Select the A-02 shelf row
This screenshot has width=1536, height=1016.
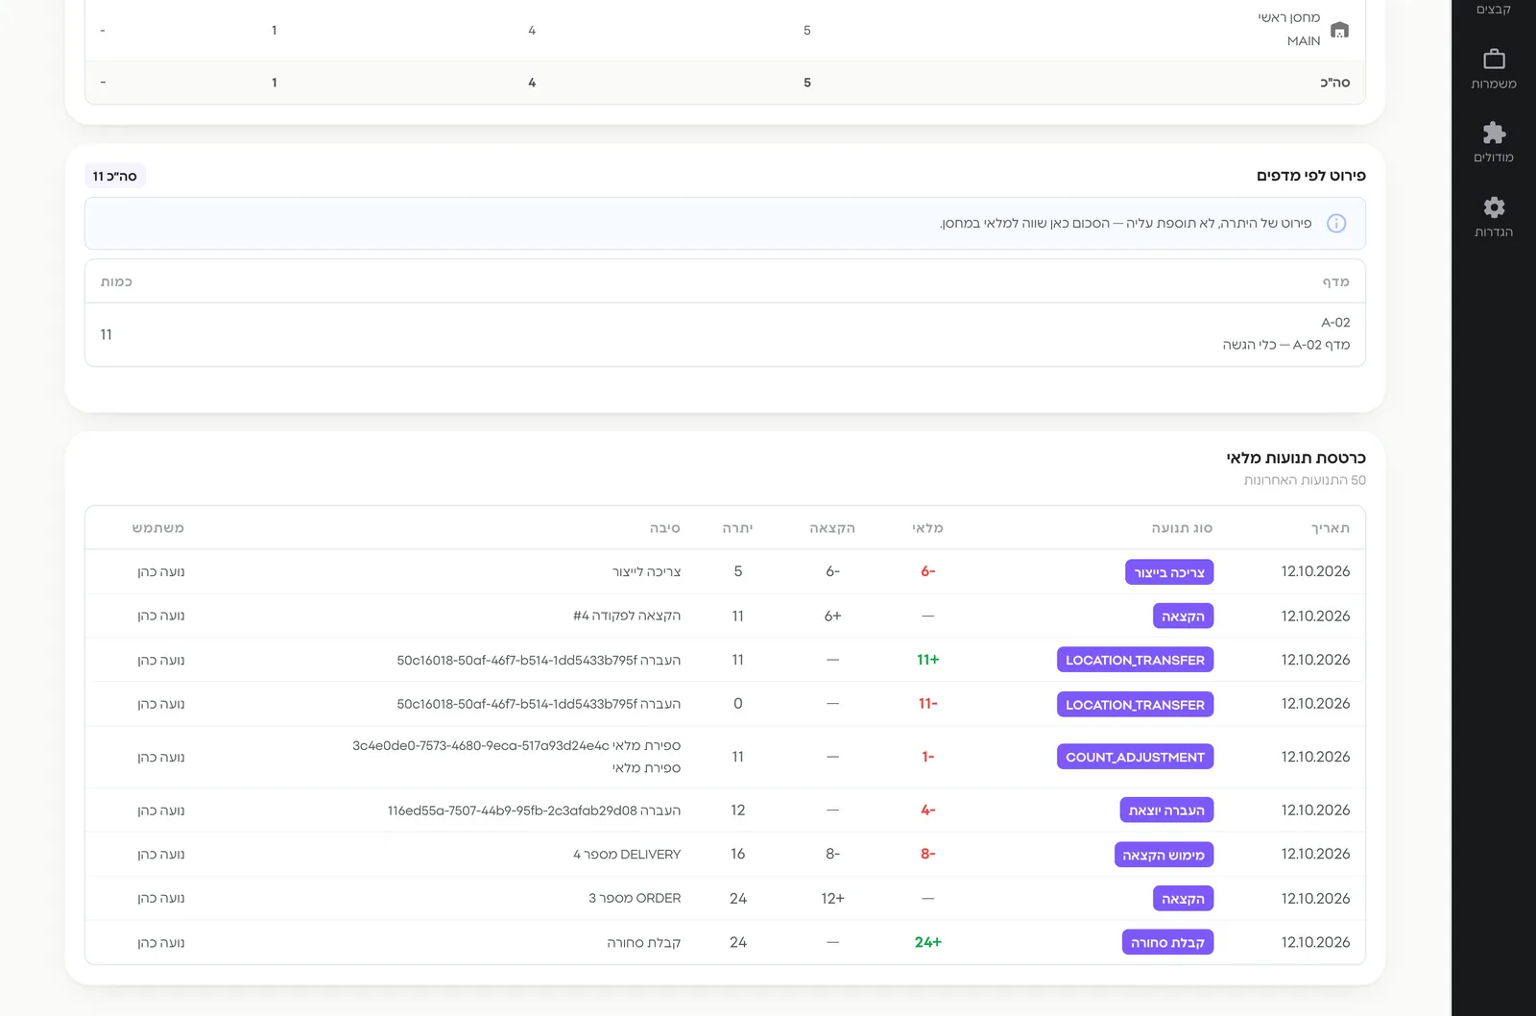[725, 334]
